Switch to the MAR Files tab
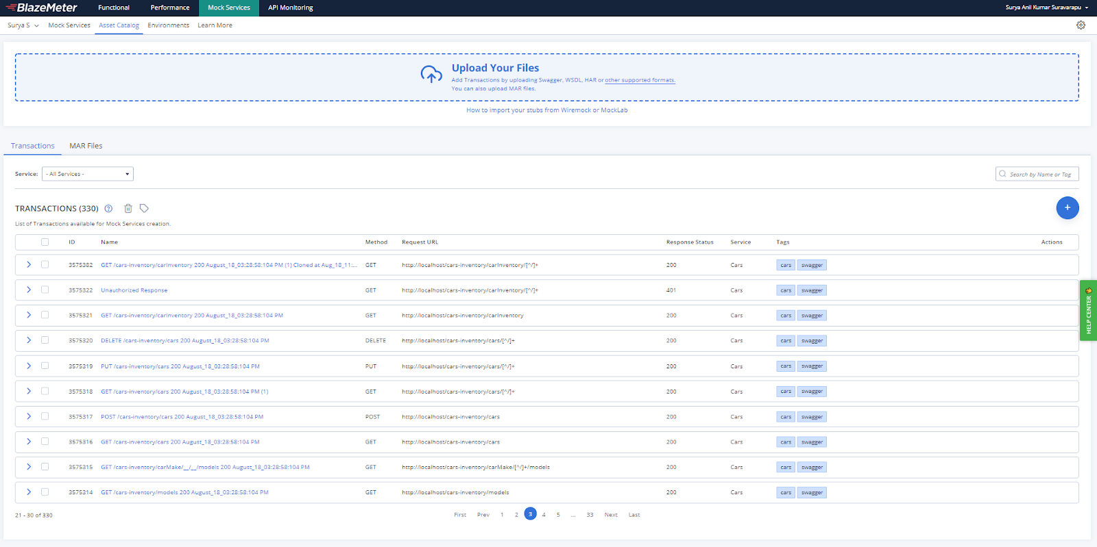This screenshot has width=1097, height=547. click(86, 146)
